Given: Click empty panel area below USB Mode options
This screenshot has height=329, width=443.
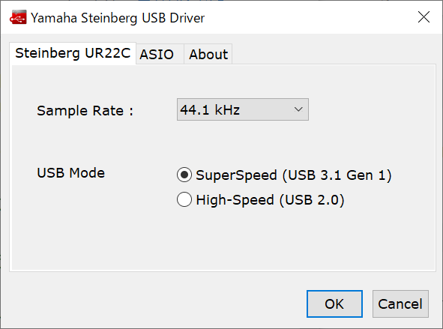Looking at the screenshot, I should pos(223,240).
